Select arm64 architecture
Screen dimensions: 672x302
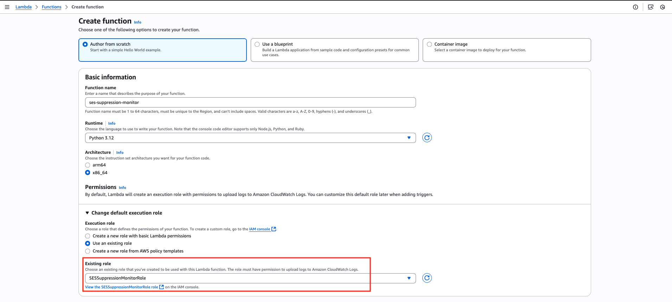pos(88,165)
